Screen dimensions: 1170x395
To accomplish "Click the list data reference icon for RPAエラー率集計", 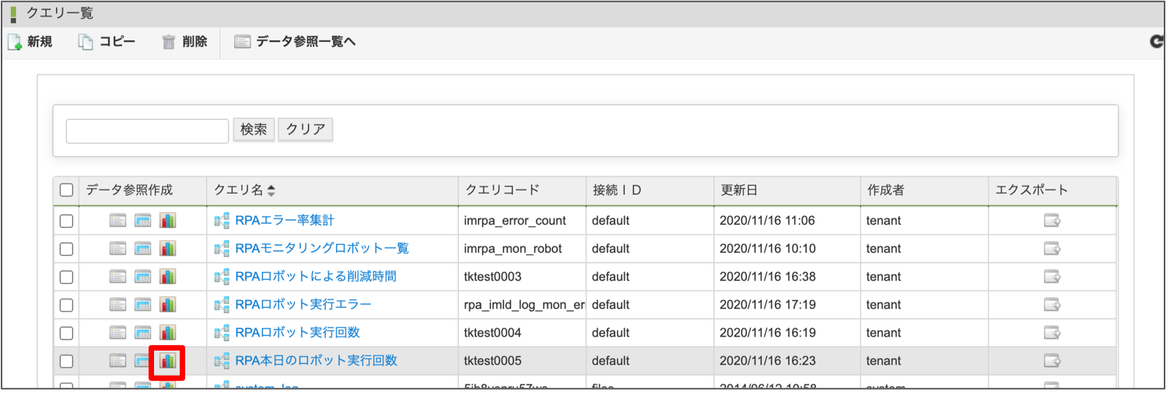I will point(117,221).
